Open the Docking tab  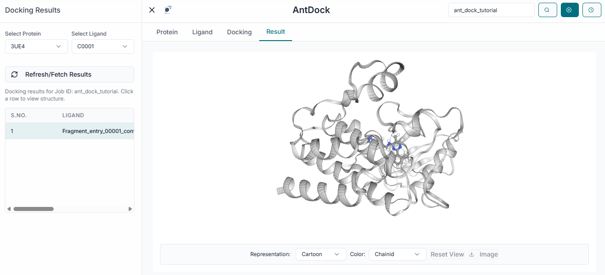click(239, 32)
